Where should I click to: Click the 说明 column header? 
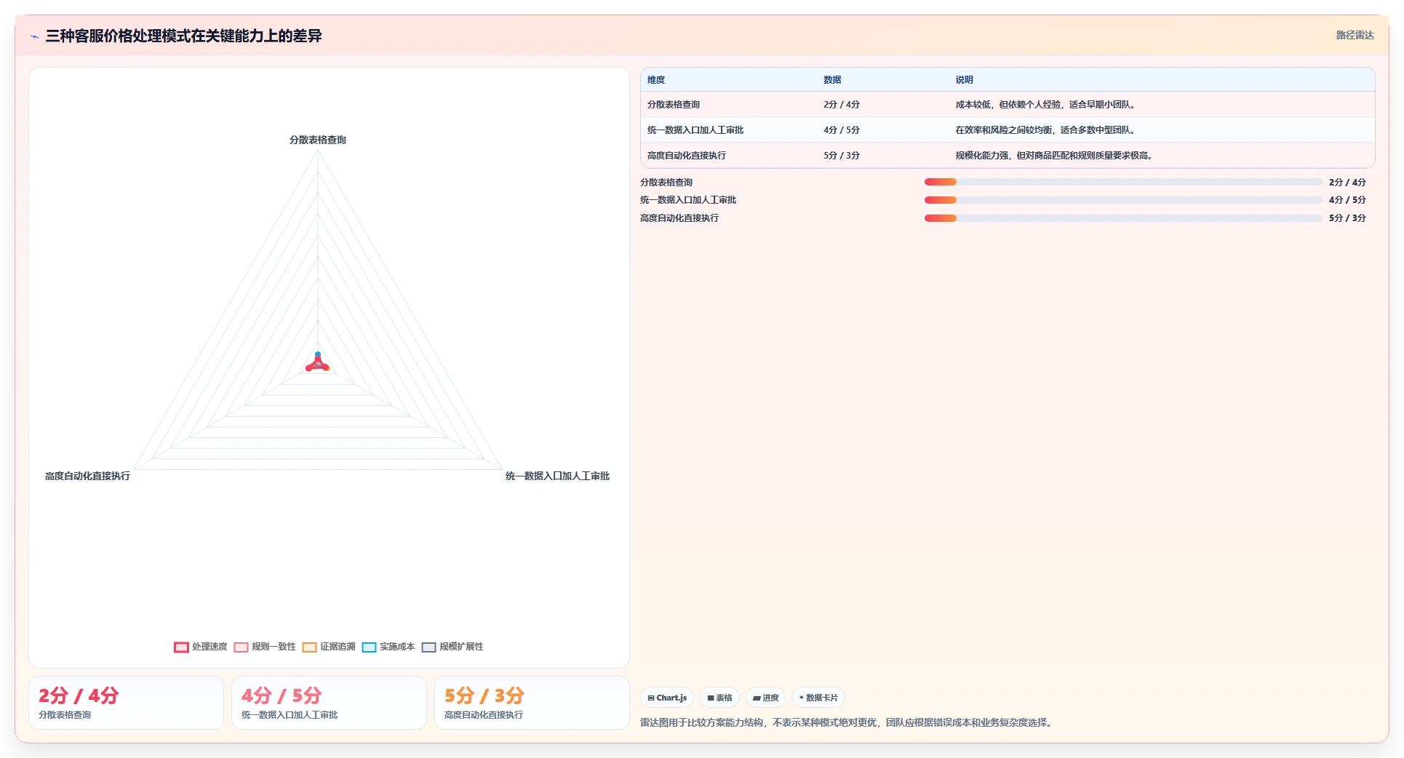(964, 80)
